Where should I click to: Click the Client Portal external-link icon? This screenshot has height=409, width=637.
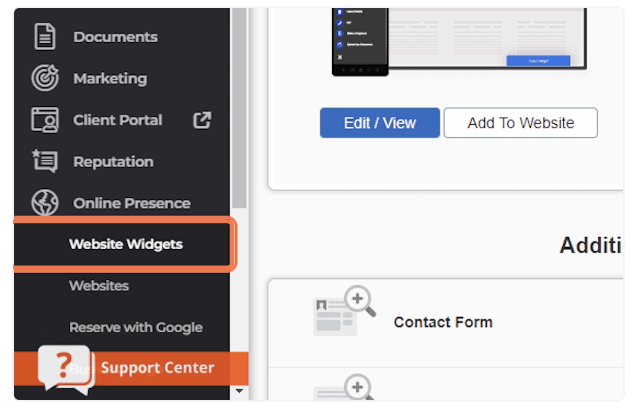[x=202, y=121]
